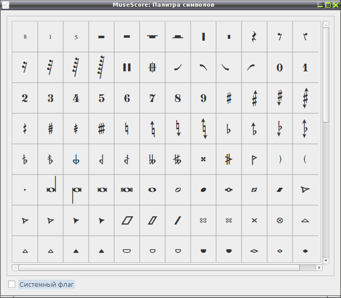Image resolution: width=341 pixels, height=298 pixels.
Task: Select the bold digit 9 symbol
Action: pyautogui.click(x=203, y=98)
